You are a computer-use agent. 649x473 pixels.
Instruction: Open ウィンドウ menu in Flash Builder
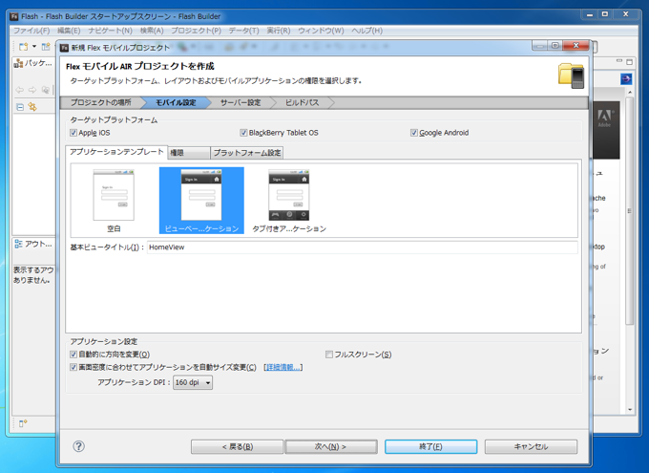[x=321, y=31]
